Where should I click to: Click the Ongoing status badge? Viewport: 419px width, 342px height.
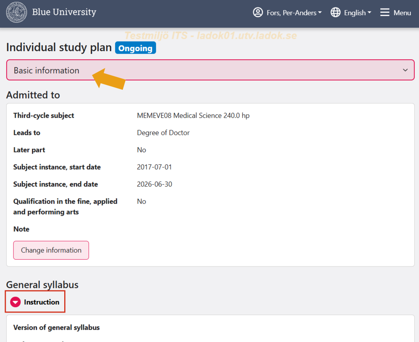[x=135, y=48]
